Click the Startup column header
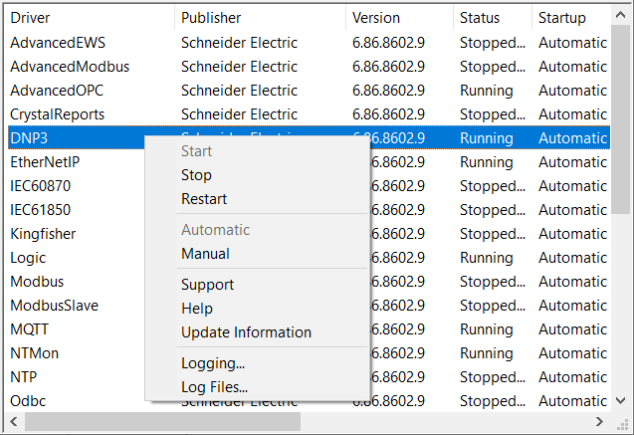Image resolution: width=634 pixels, height=435 pixels. point(562,18)
